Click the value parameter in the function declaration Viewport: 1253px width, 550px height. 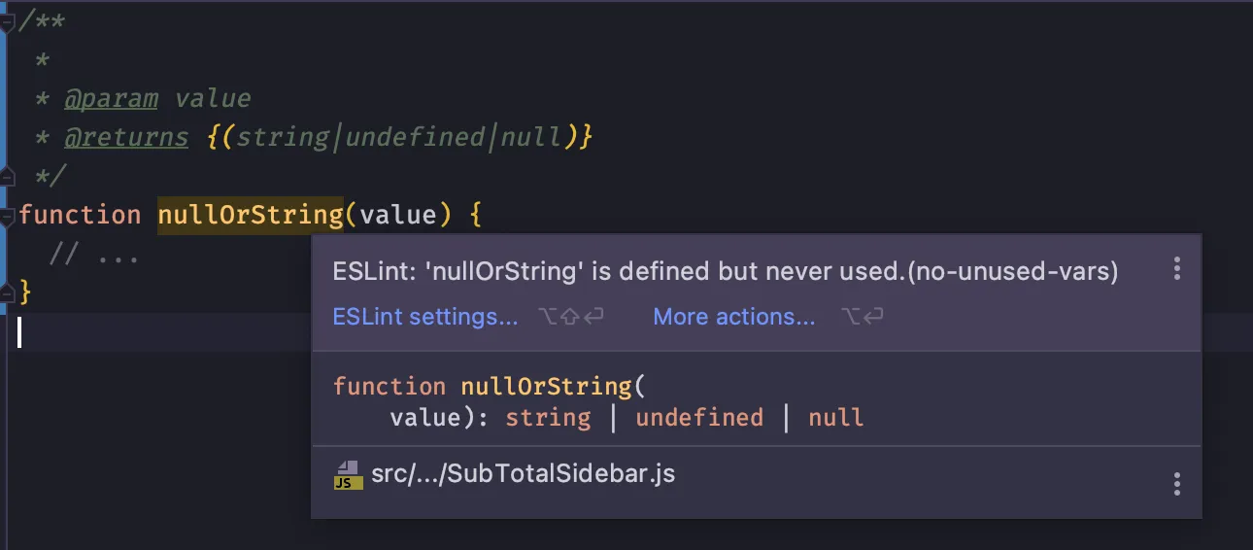[x=398, y=214]
